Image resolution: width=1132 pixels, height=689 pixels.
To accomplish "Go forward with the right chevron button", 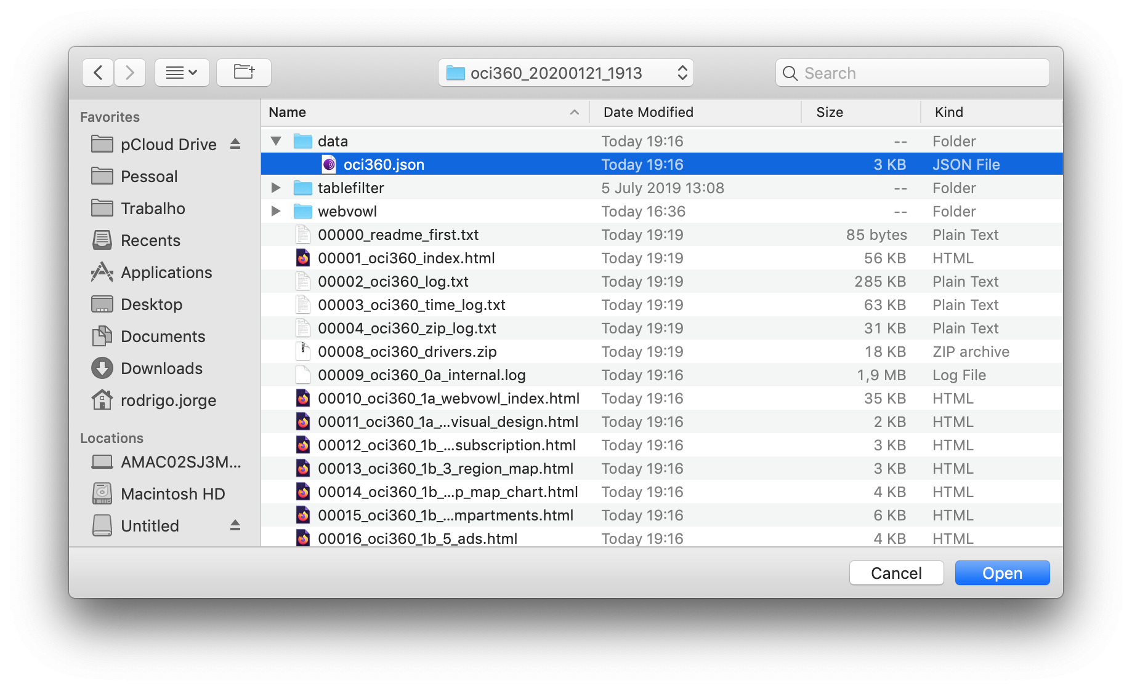I will pos(130,73).
